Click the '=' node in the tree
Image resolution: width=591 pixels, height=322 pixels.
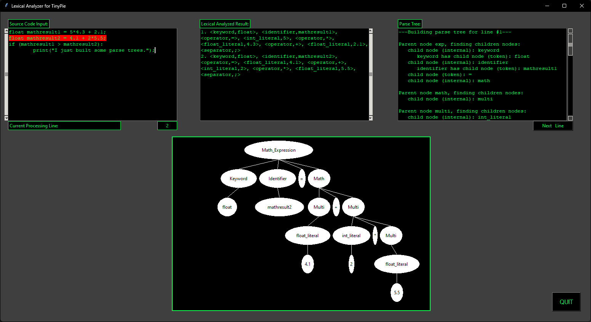point(302,179)
